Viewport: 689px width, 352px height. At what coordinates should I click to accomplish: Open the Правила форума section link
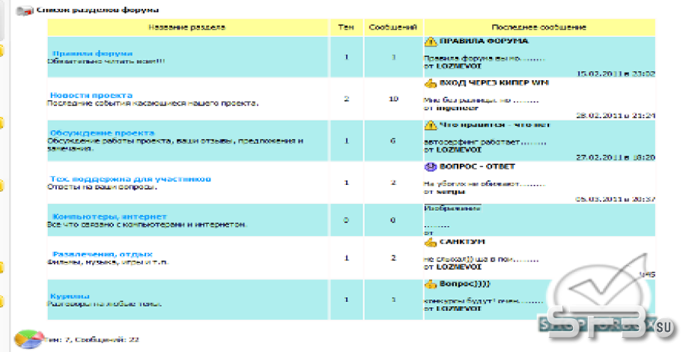(92, 54)
